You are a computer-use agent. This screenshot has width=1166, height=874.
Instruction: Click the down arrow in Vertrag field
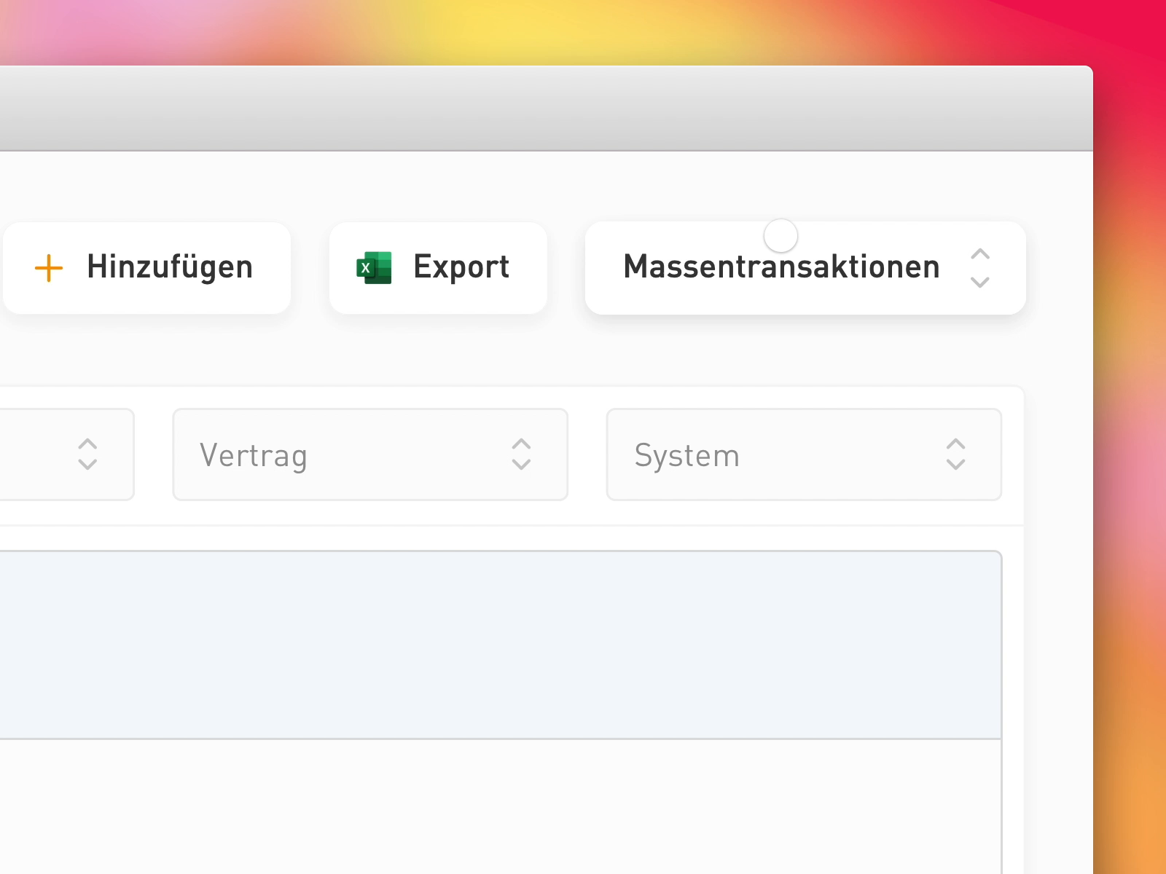[x=521, y=465]
